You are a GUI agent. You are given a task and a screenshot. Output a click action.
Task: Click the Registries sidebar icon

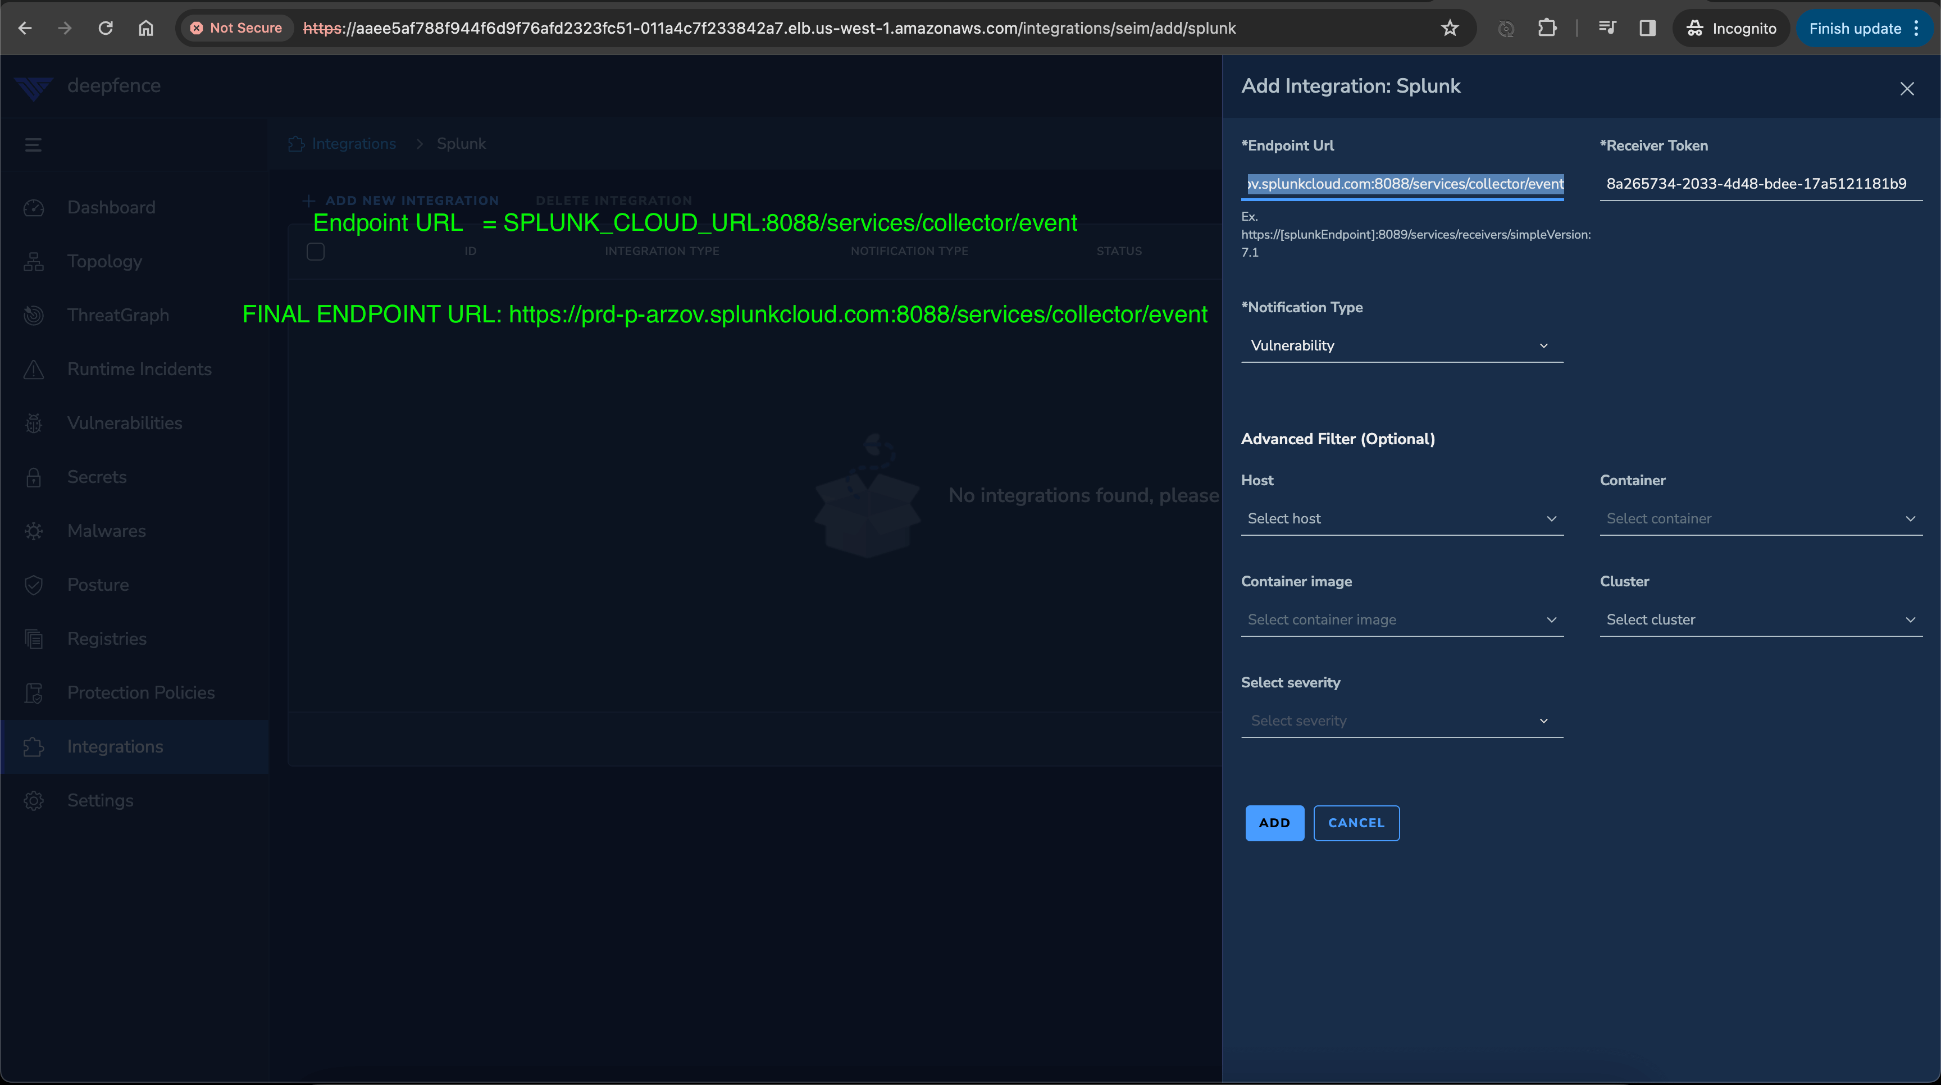33,639
